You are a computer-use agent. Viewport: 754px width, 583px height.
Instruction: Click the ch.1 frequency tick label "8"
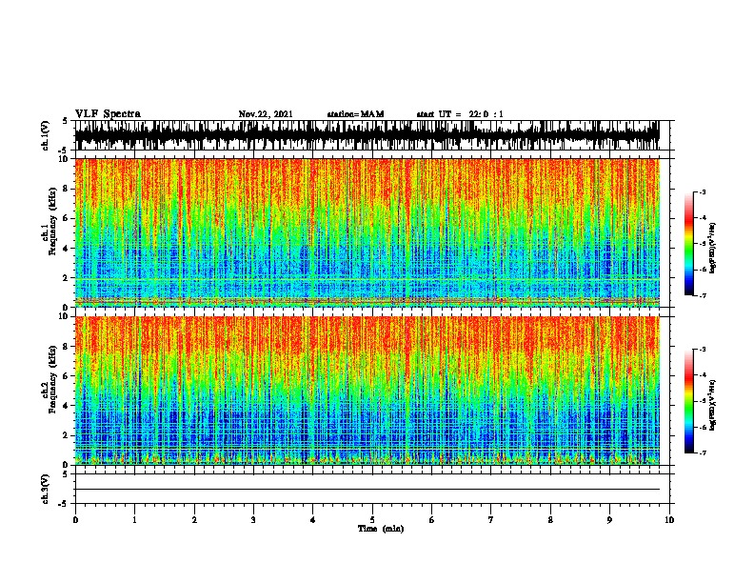[66, 189]
